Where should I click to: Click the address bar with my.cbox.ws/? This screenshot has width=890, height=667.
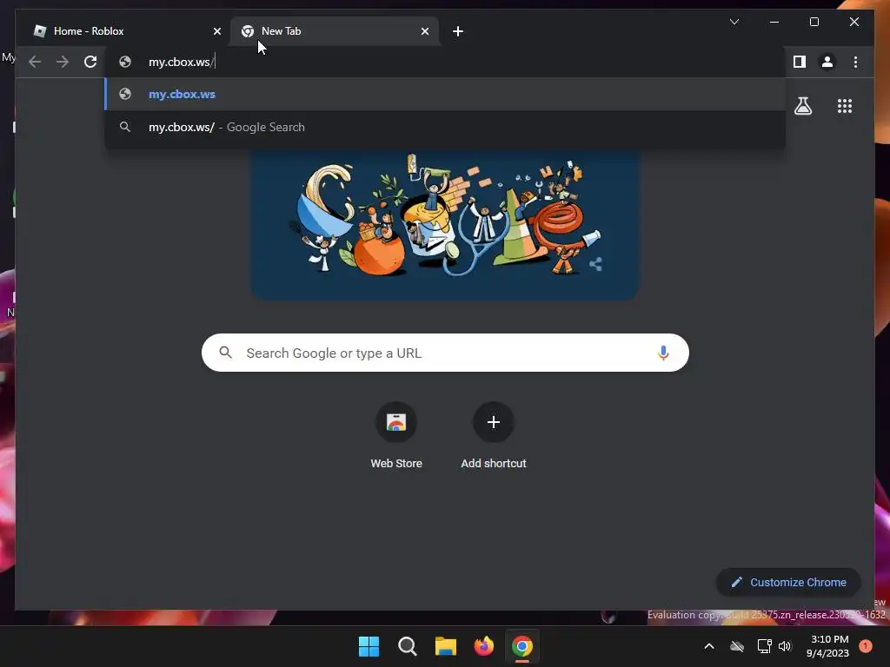coord(444,62)
